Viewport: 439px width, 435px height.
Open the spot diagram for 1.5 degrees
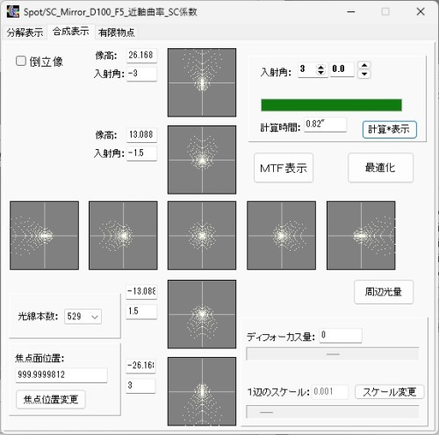click(x=202, y=314)
